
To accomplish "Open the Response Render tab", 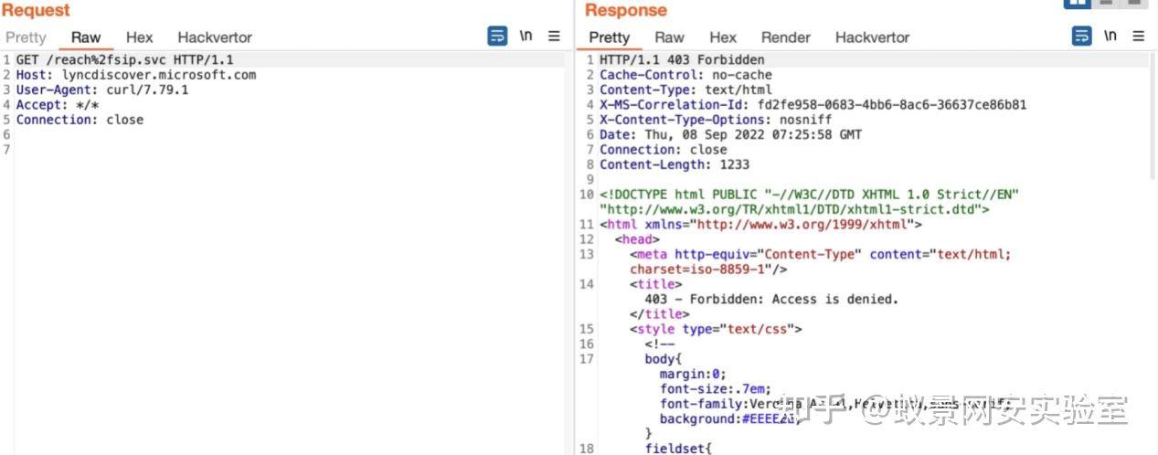I will pos(786,37).
